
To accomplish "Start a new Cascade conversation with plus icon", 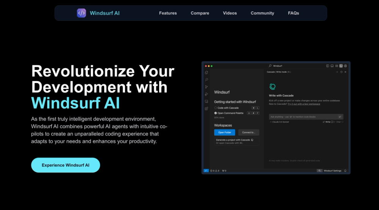I will pos(337,72).
